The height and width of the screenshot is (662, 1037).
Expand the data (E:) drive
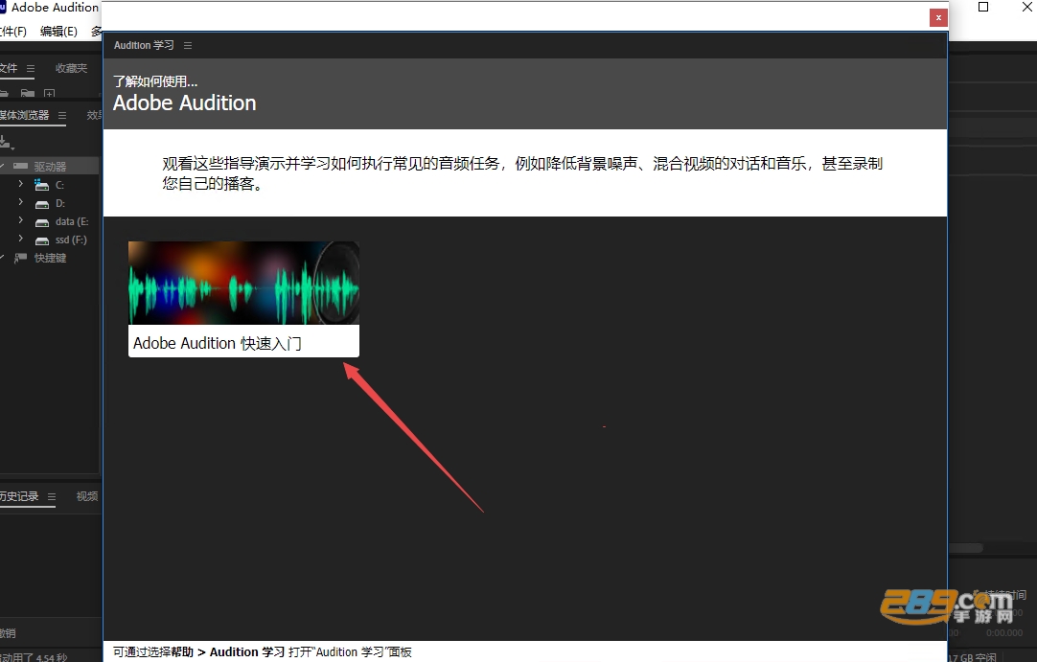point(20,220)
